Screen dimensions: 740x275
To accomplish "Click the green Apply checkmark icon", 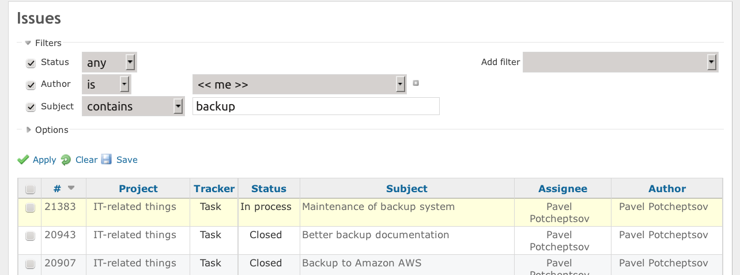I will pos(23,159).
